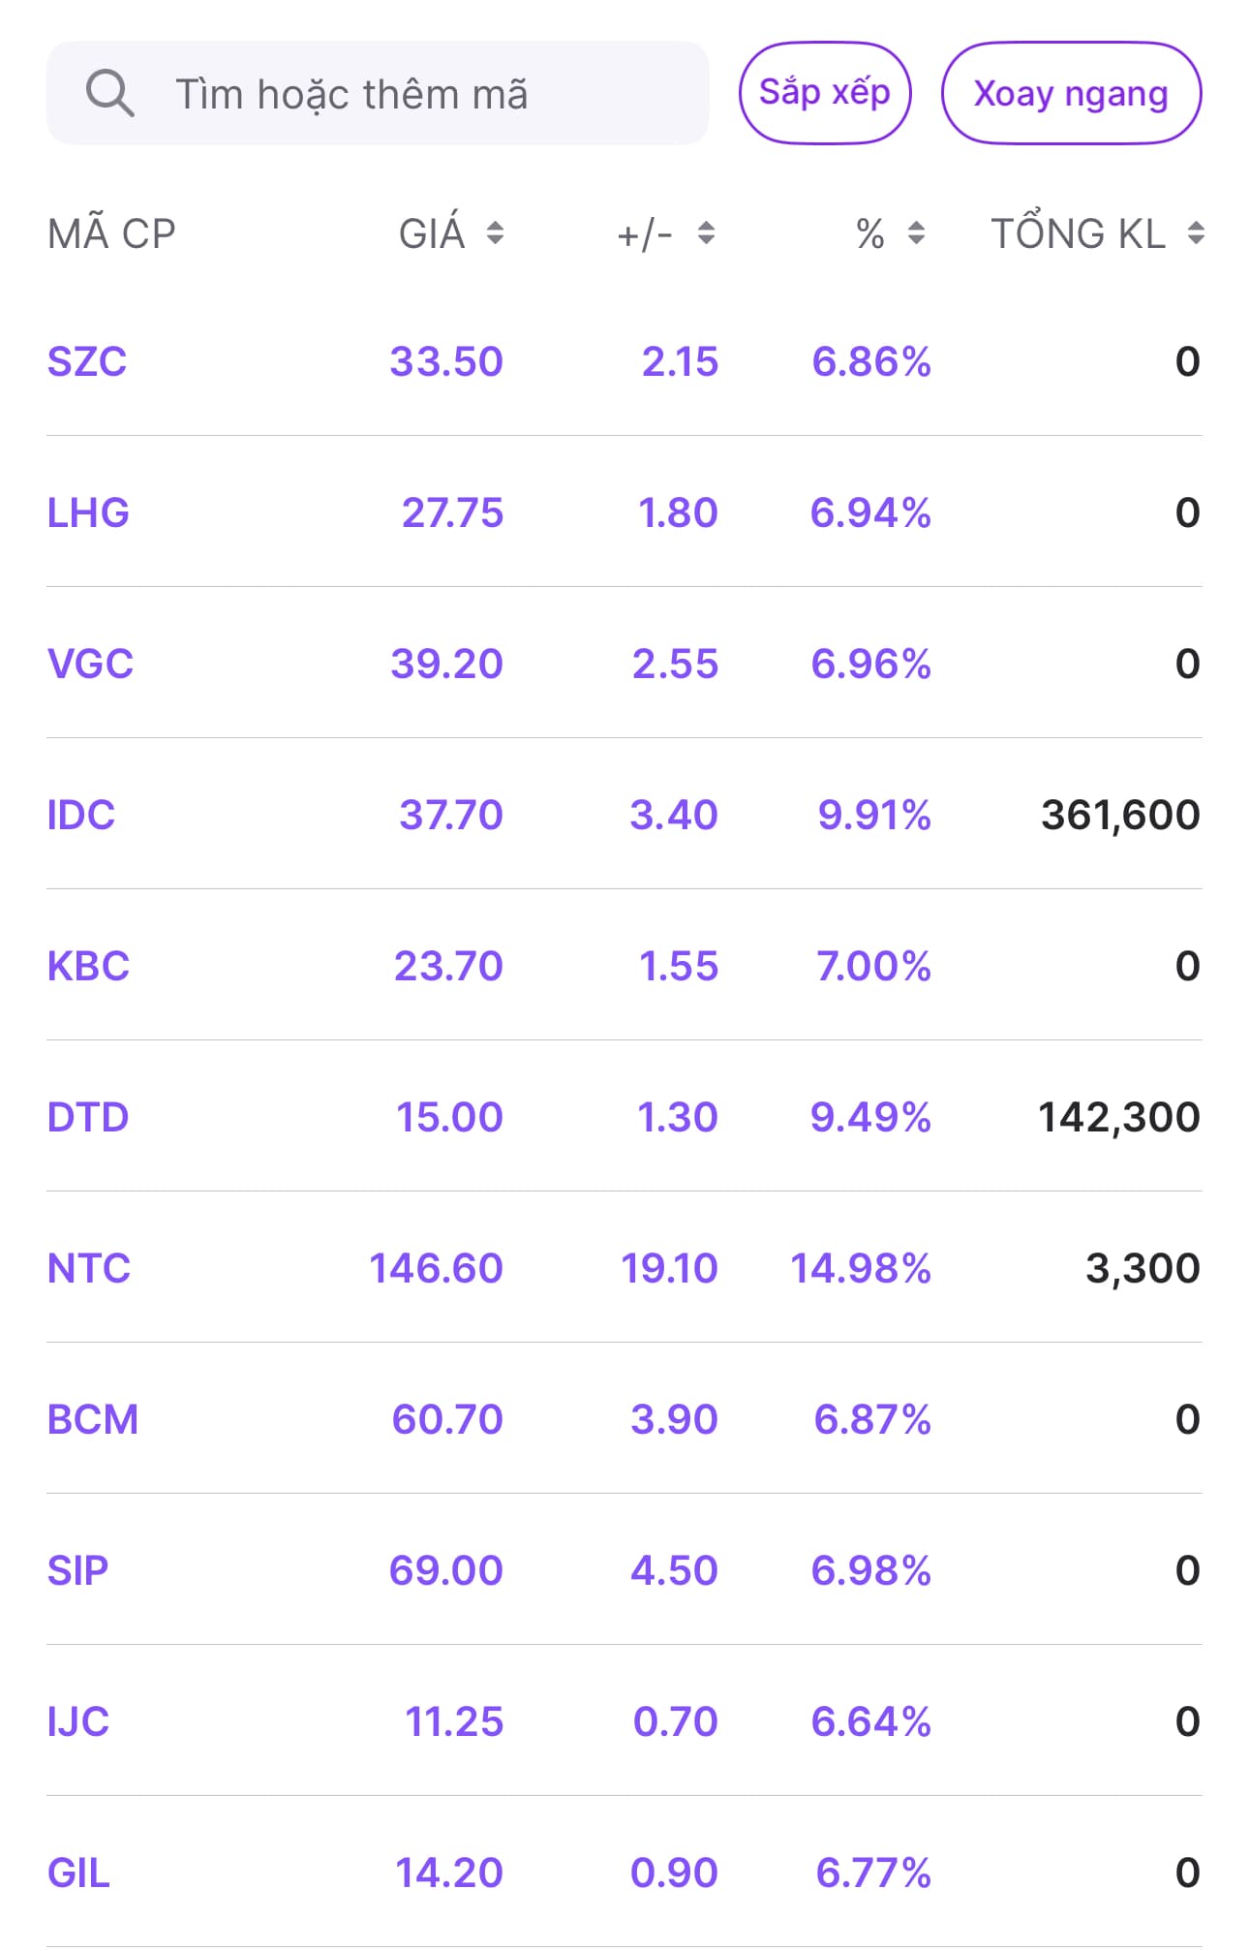Sort by % column arrows

tap(916, 233)
